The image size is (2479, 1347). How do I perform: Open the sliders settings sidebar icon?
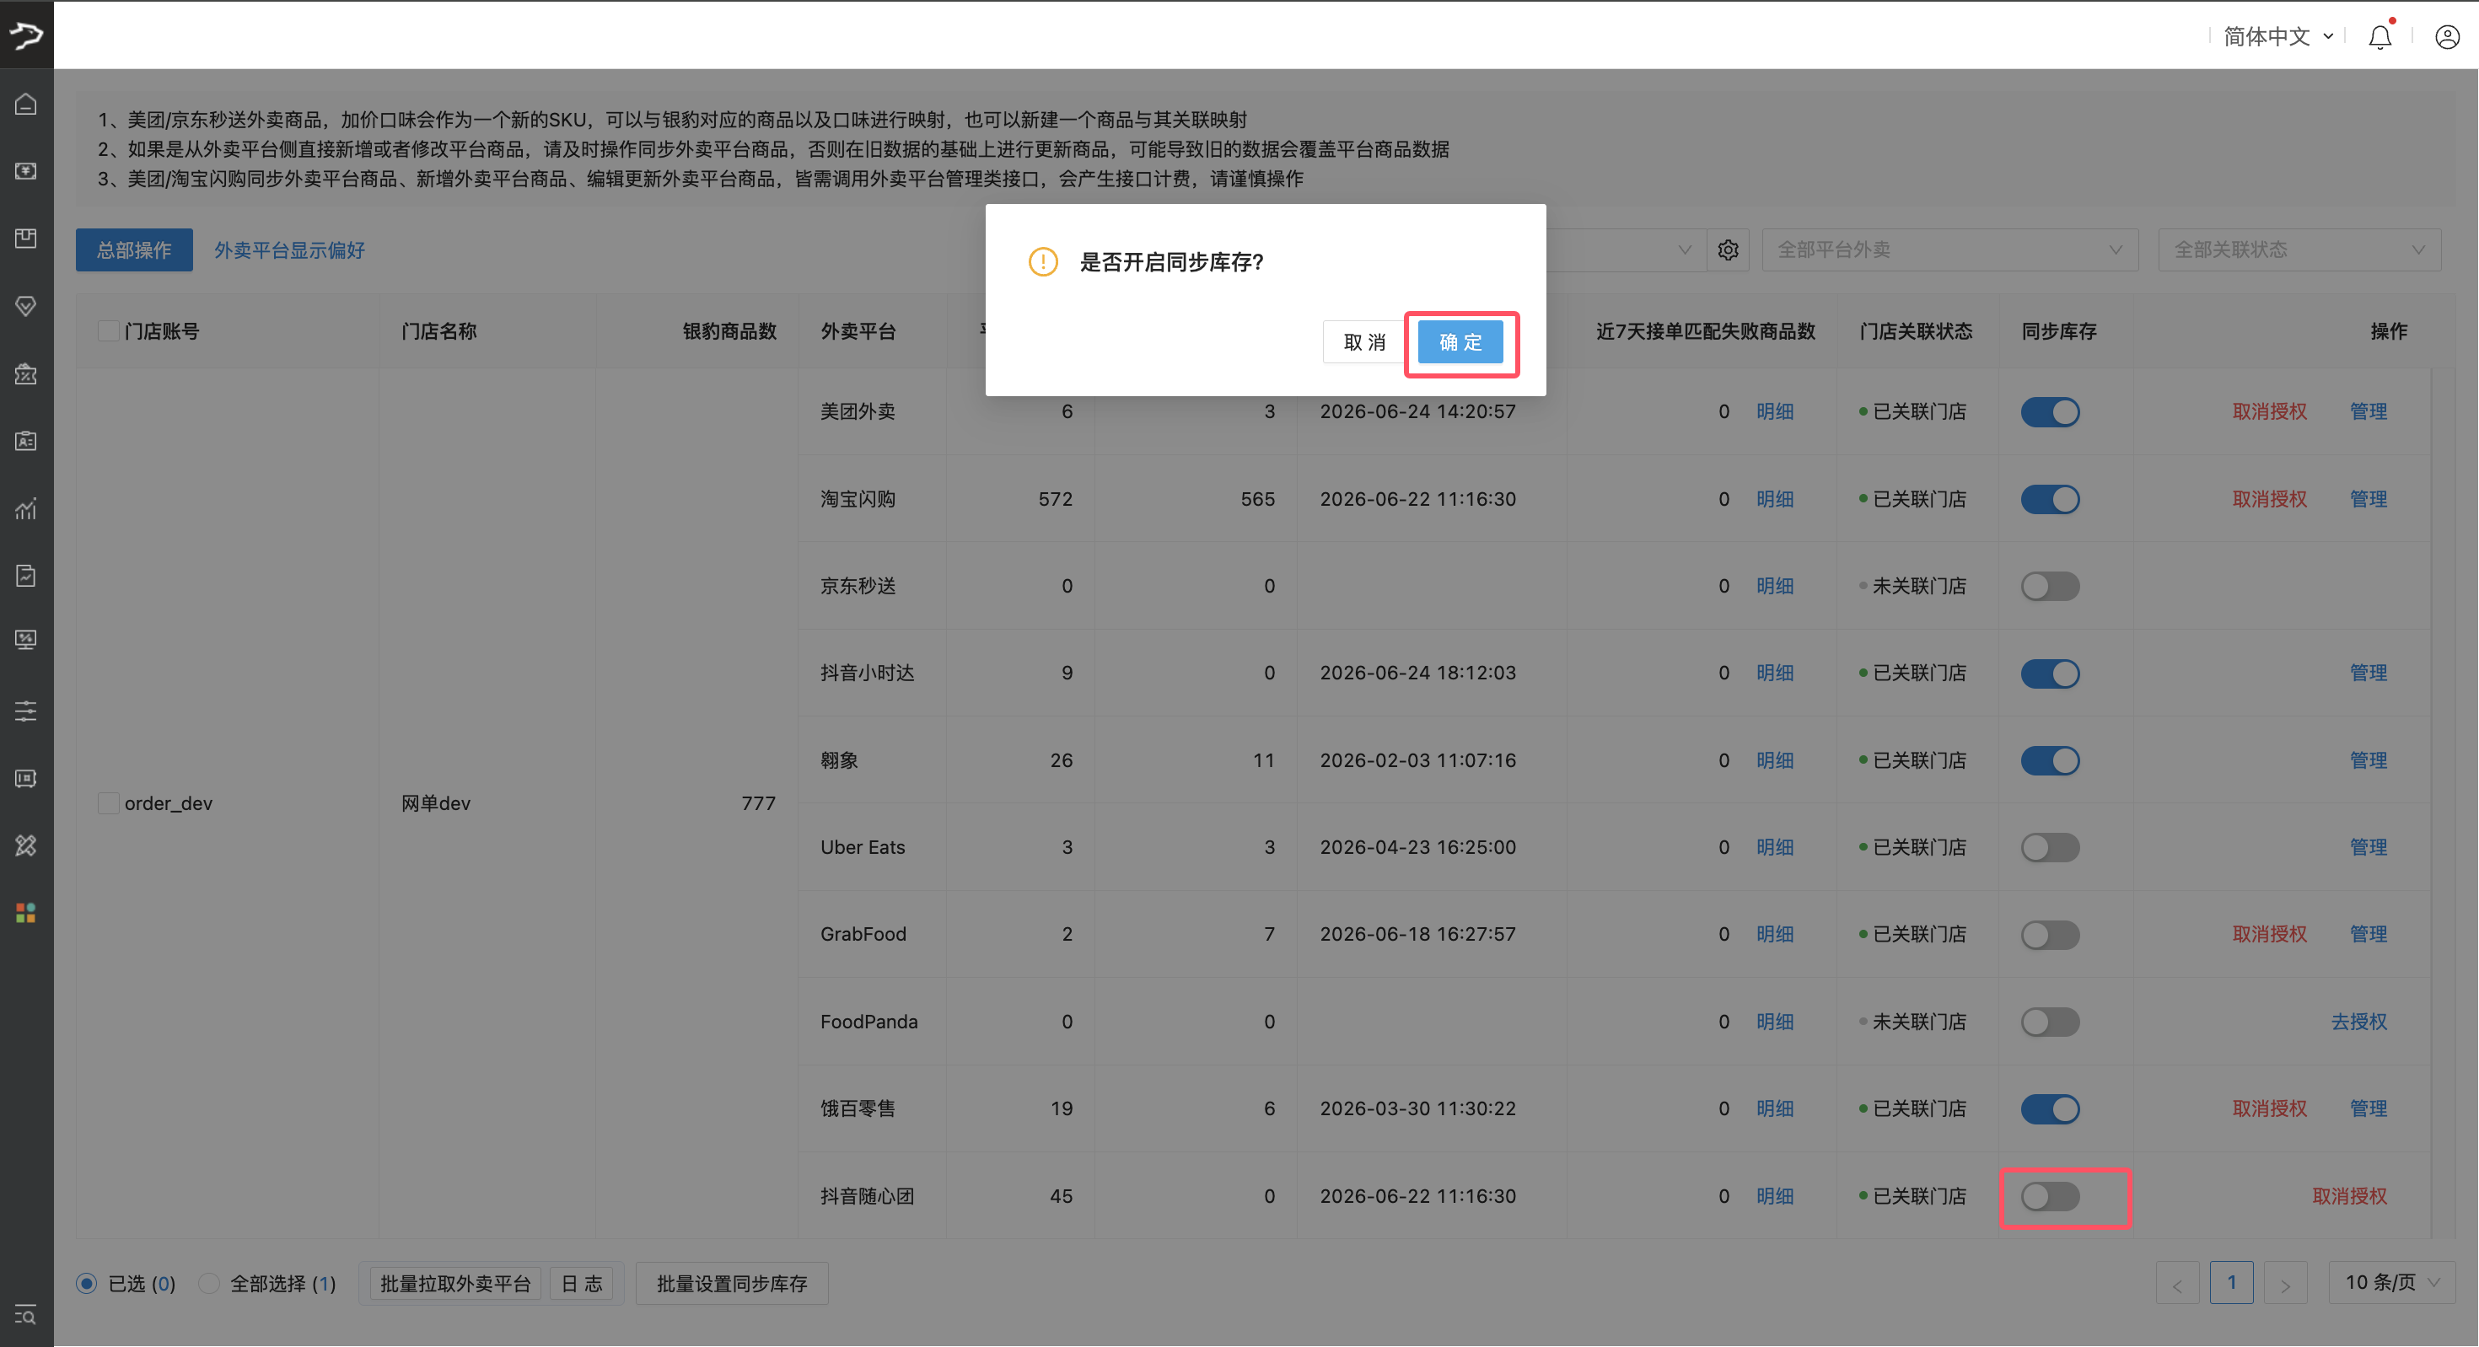[x=26, y=711]
